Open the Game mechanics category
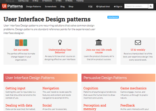Viewport: 156px width, 111px height. 133,88
